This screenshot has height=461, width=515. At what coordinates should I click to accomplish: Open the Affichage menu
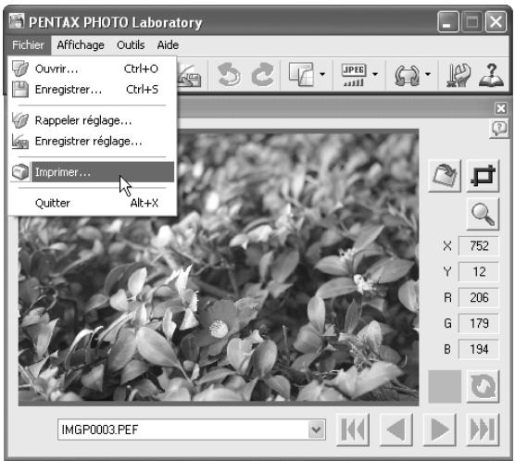point(81,45)
